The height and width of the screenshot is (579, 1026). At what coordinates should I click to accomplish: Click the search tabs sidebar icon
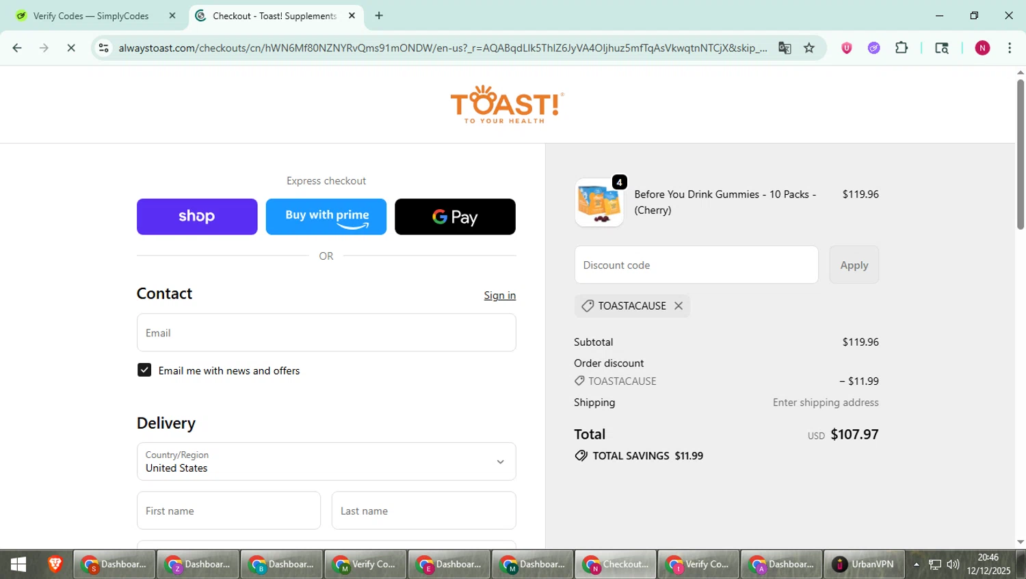click(x=942, y=48)
